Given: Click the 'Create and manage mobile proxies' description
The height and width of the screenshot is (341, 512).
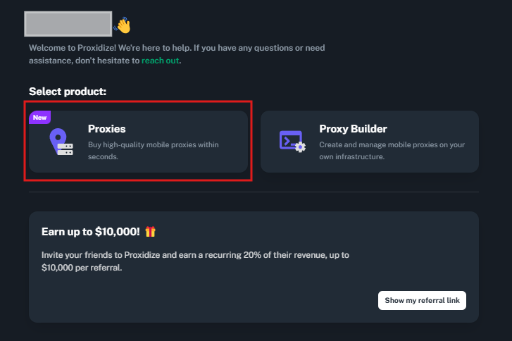Looking at the screenshot, I should pos(392,151).
